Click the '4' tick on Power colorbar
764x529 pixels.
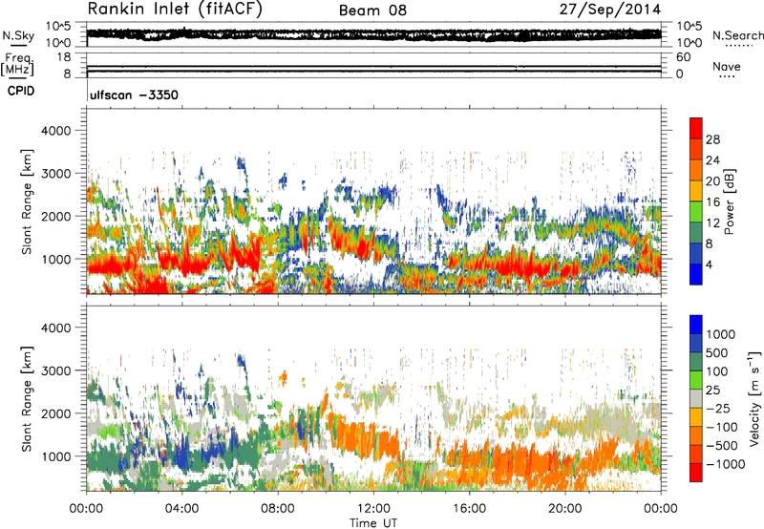pos(709,265)
